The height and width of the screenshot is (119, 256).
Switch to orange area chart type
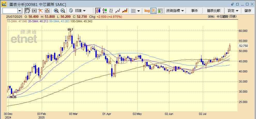(125, 11)
